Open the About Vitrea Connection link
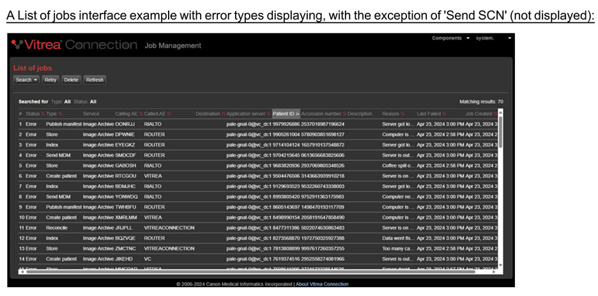The height and width of the screenshot is (296, 598). click(322, 284)
